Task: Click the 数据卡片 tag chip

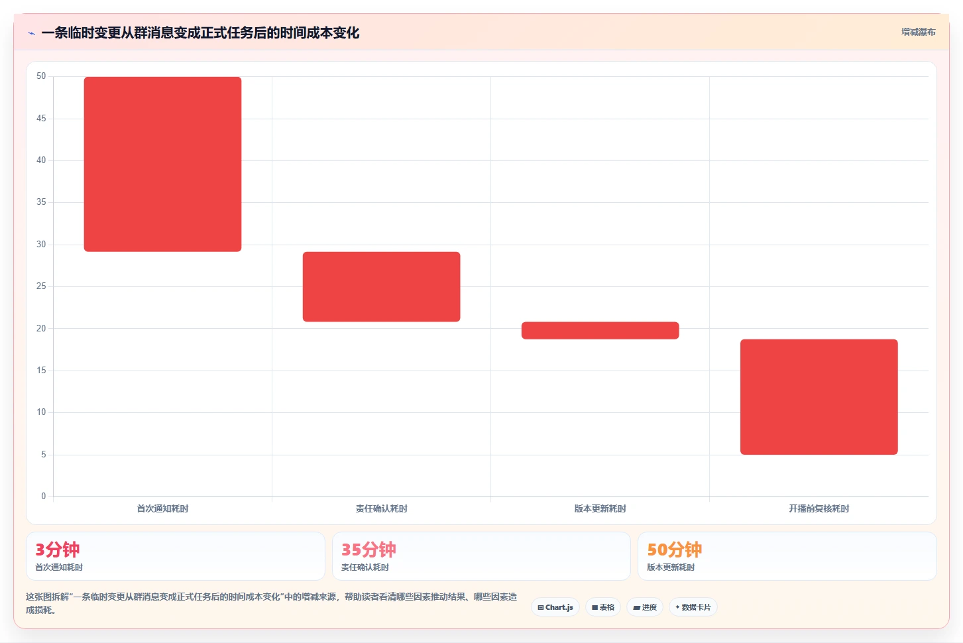Action: tap(693, 607)
